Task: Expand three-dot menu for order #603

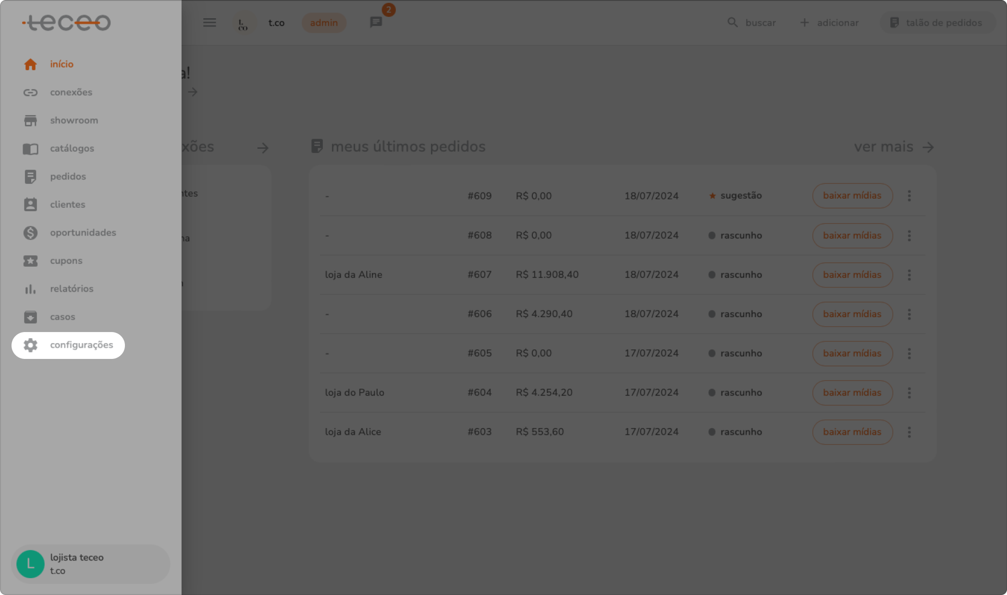Action: (x=909, y=432)
